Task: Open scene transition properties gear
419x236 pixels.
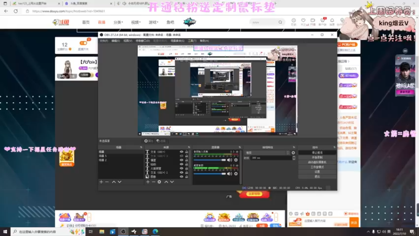Action: click(x=293, y=153)
